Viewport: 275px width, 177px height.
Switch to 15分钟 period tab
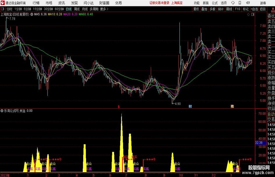(38, 9)
